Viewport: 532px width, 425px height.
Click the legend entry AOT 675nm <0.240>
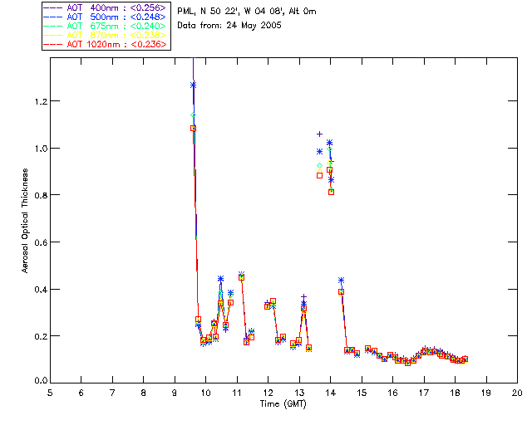coord(105,26)
